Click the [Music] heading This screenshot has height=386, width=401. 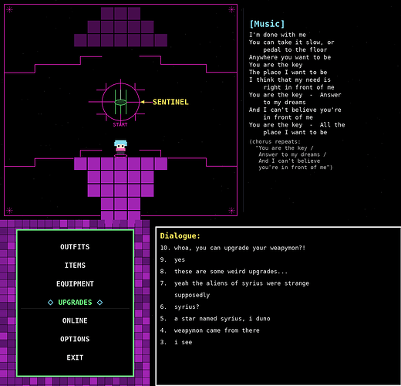[267, 24]
